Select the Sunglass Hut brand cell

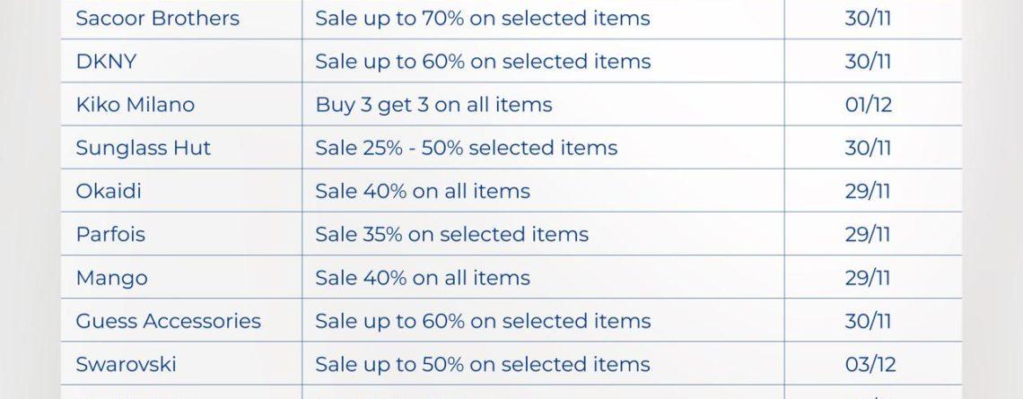(143, 148)
